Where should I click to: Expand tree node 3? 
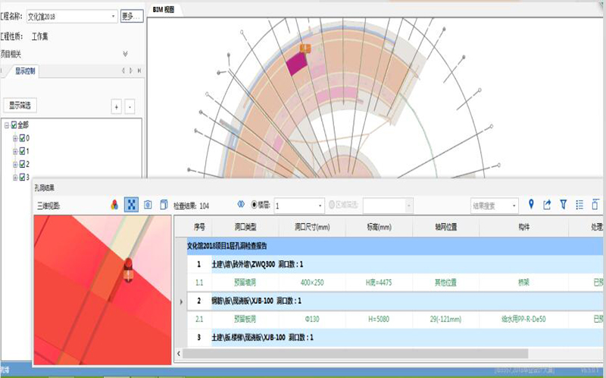[x=14, y=178]
